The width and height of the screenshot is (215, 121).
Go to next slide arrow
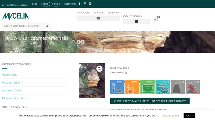point(83,42)
